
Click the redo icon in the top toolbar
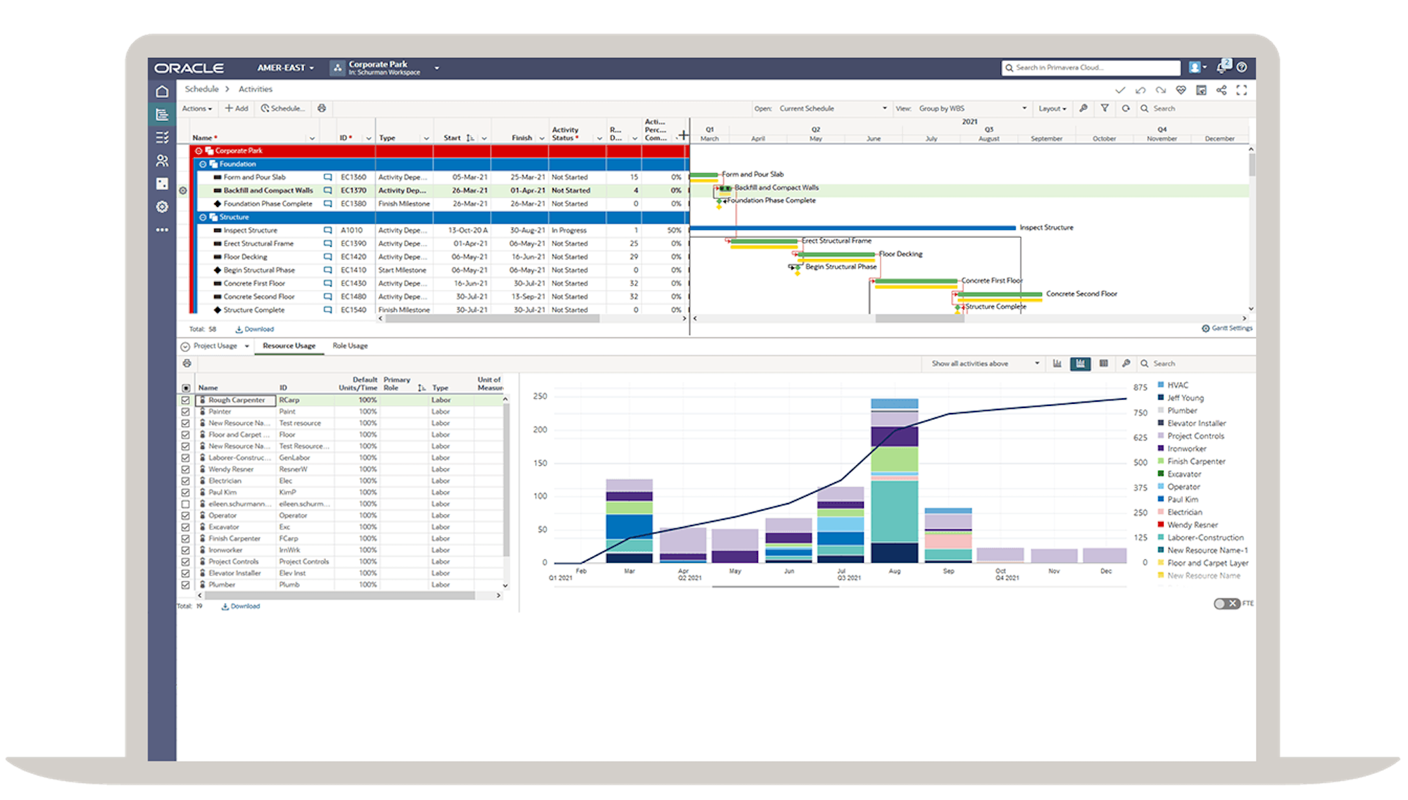pos(1160,90)
